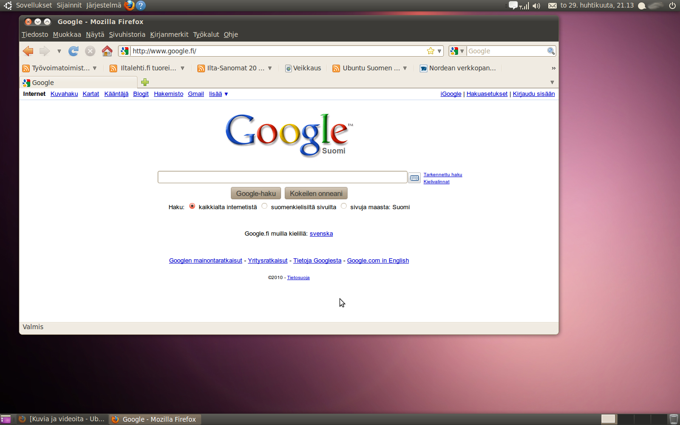
Task: Select the 'suomenkielisiltä sivuilta' radio option
Action: click(x=264, y=206)
